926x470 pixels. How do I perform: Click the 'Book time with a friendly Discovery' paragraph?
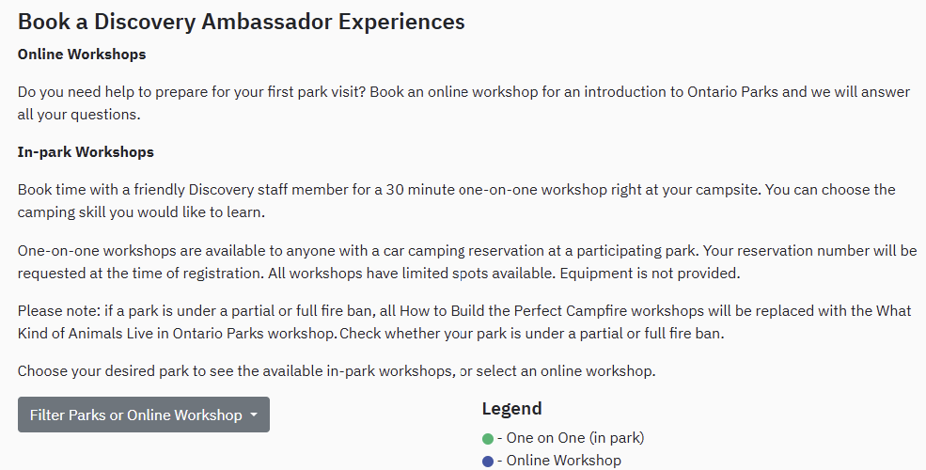pyautogui.click(x=457, y=201)
